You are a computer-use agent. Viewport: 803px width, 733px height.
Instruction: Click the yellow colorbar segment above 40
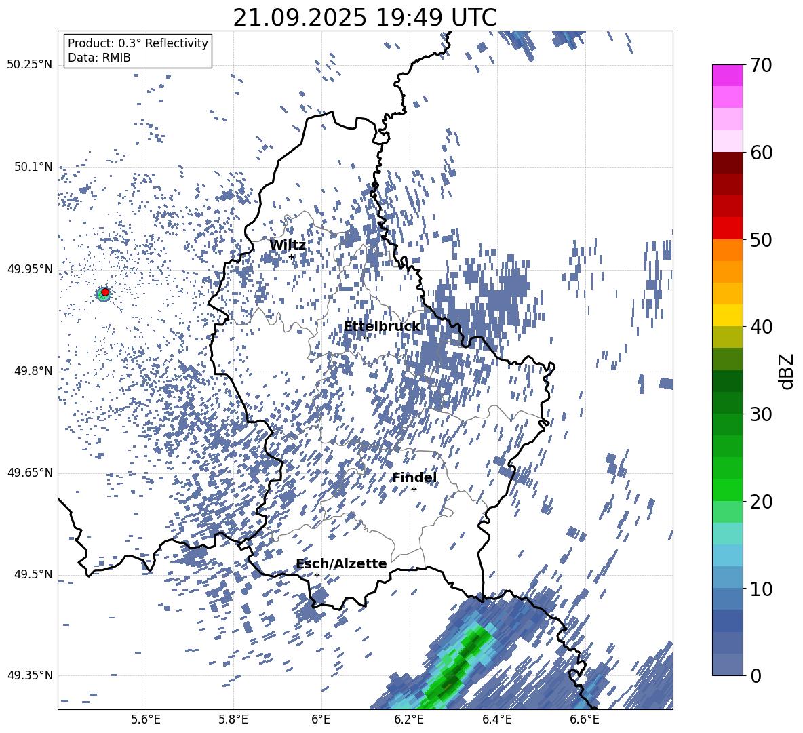[x=727, y=315]
